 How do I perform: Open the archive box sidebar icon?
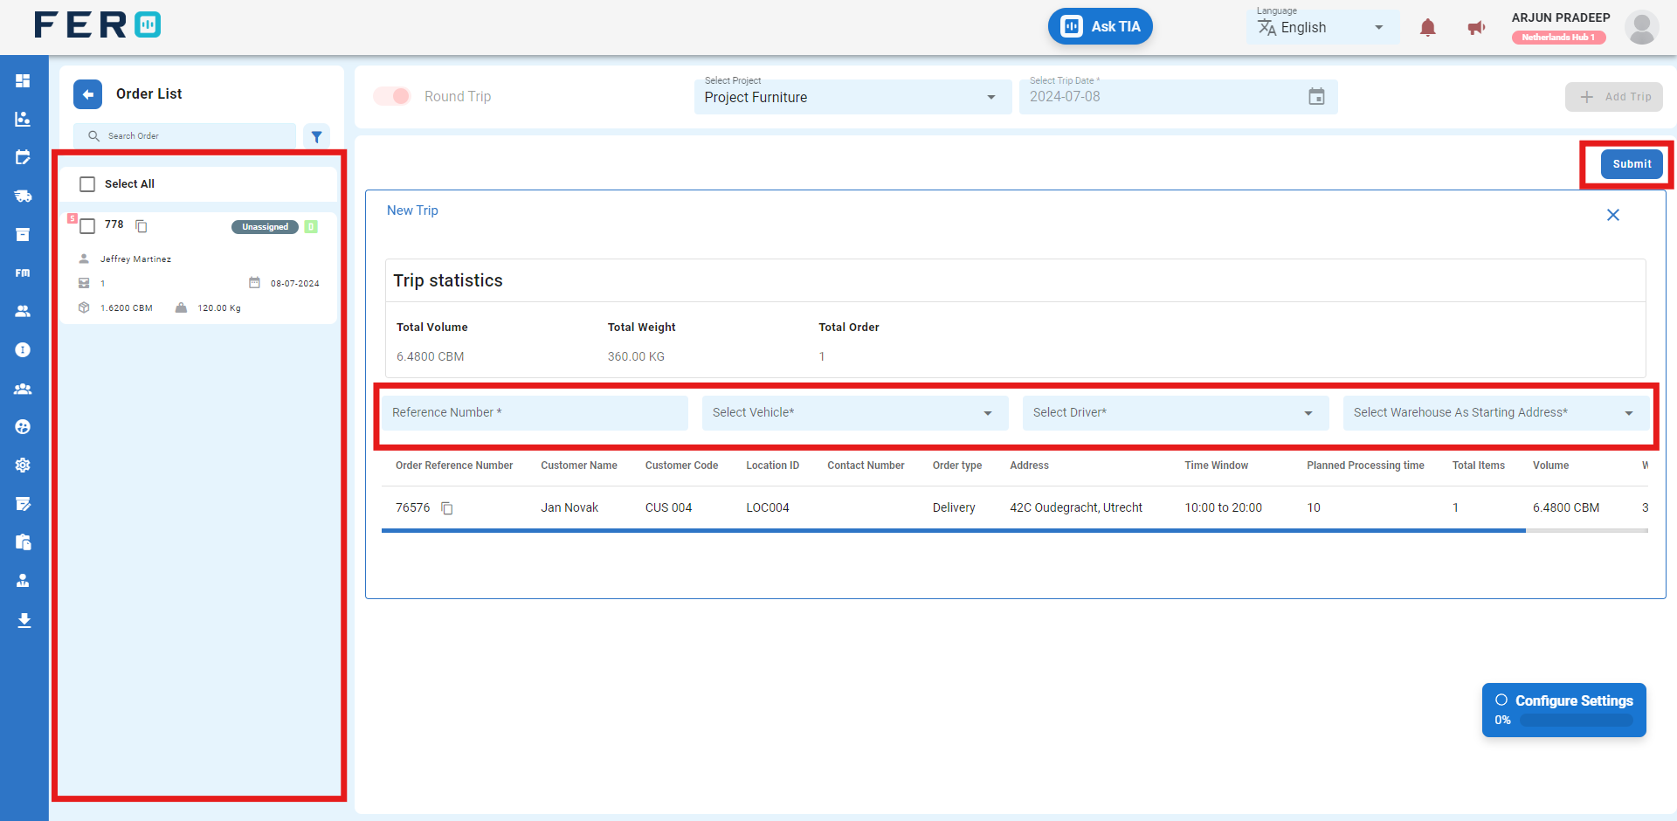tap(23, 234)
